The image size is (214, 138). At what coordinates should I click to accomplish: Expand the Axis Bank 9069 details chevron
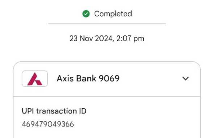point(185,78)
